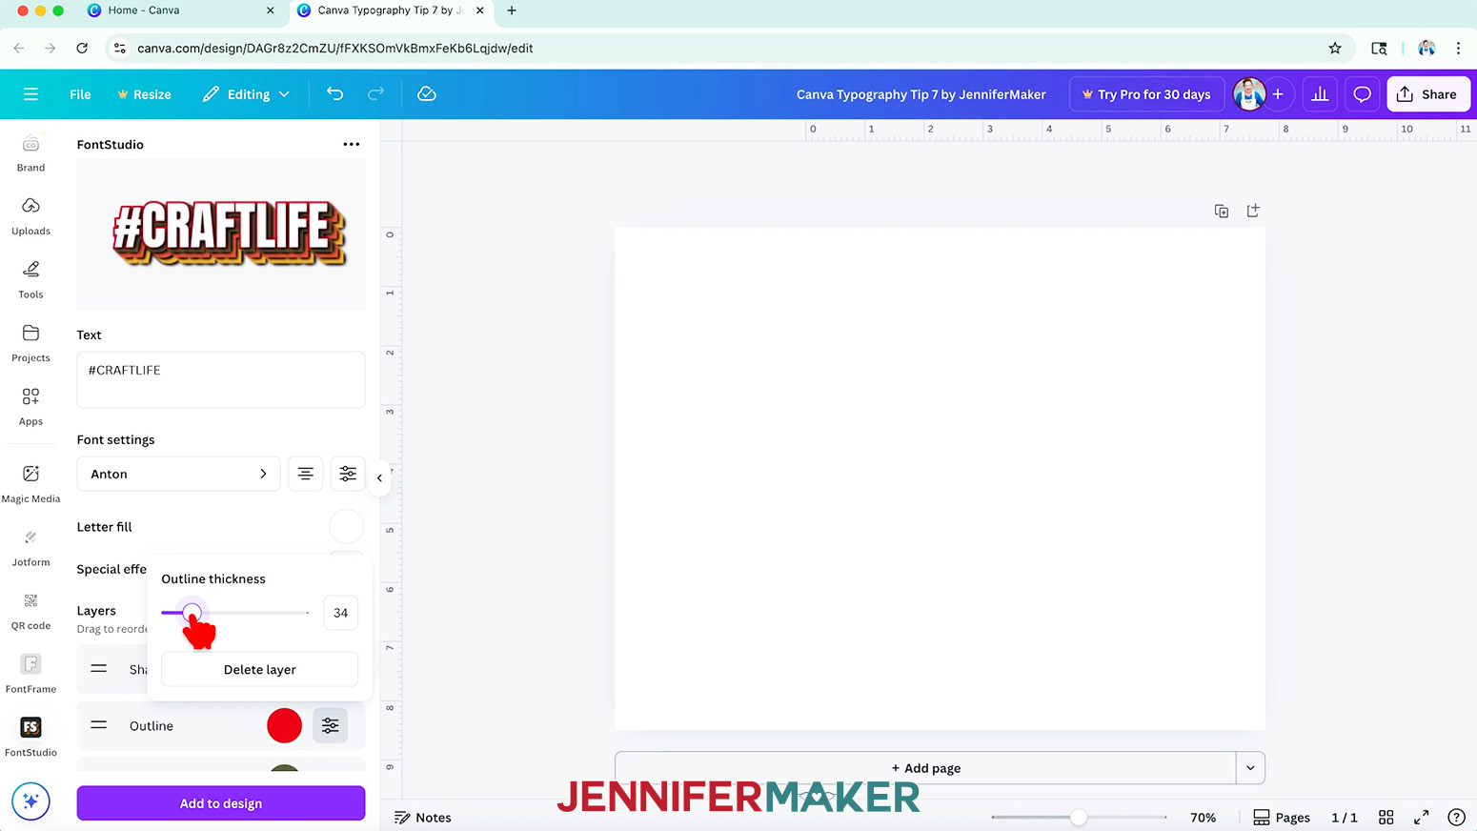Bookmark this page with the star icon
This screenshot has width=1477, height=831.
click(1335, 48)
